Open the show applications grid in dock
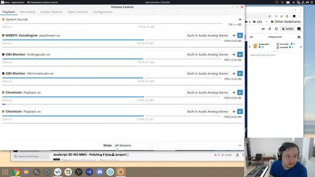 [5, 172]
